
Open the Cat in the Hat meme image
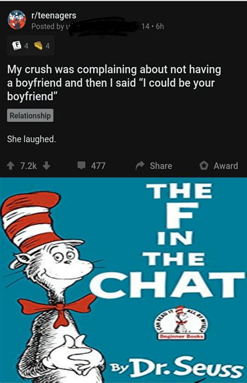(123, 280)
